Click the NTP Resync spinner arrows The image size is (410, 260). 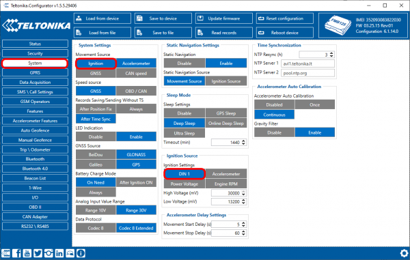331,55
